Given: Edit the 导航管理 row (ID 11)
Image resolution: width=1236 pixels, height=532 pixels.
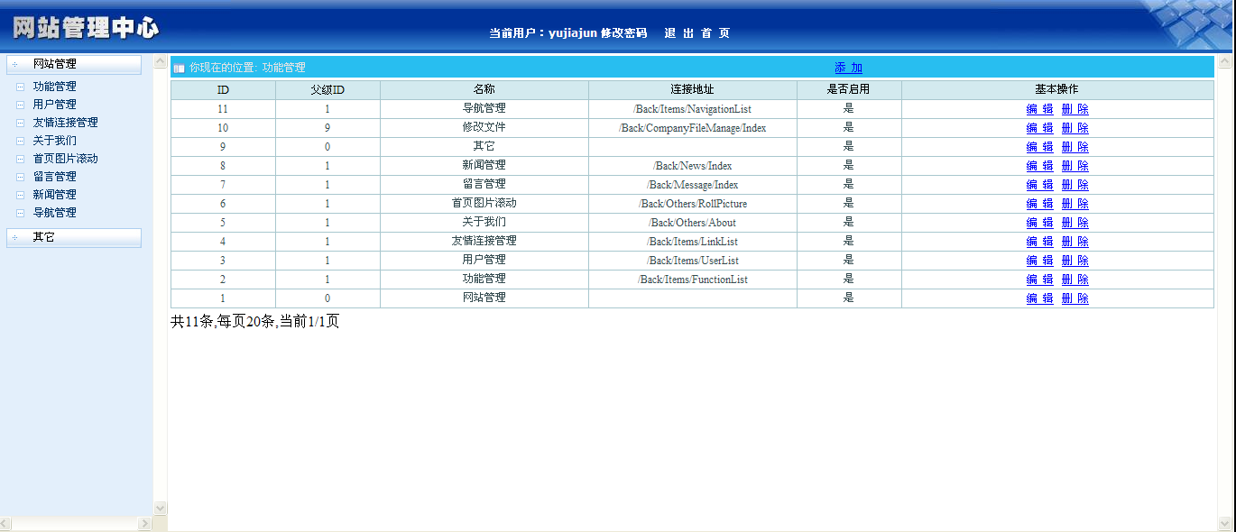Looking at the screenshot, I should click(x=1039, y=109).
